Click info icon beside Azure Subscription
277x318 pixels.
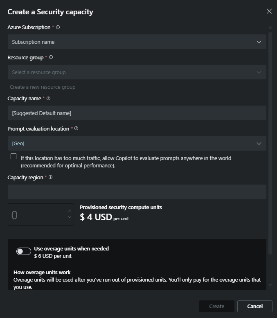pos(58,27)
